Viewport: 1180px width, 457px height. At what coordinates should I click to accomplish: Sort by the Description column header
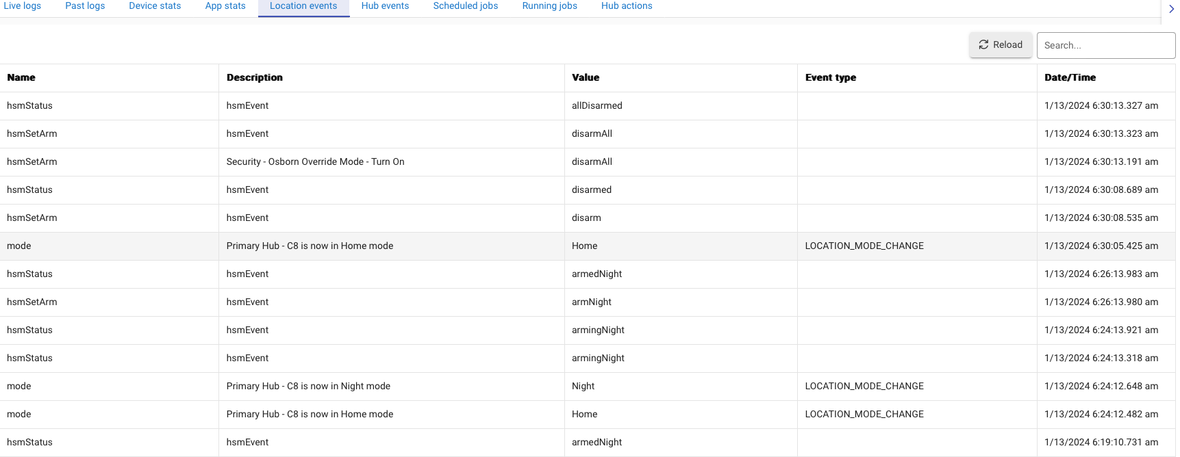254,78
